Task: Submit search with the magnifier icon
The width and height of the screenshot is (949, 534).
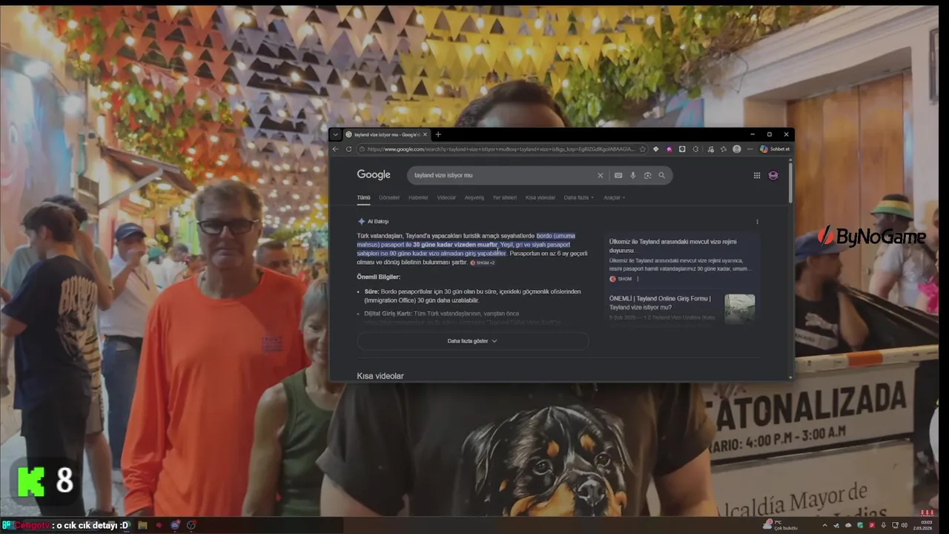Action: point(662,175)
